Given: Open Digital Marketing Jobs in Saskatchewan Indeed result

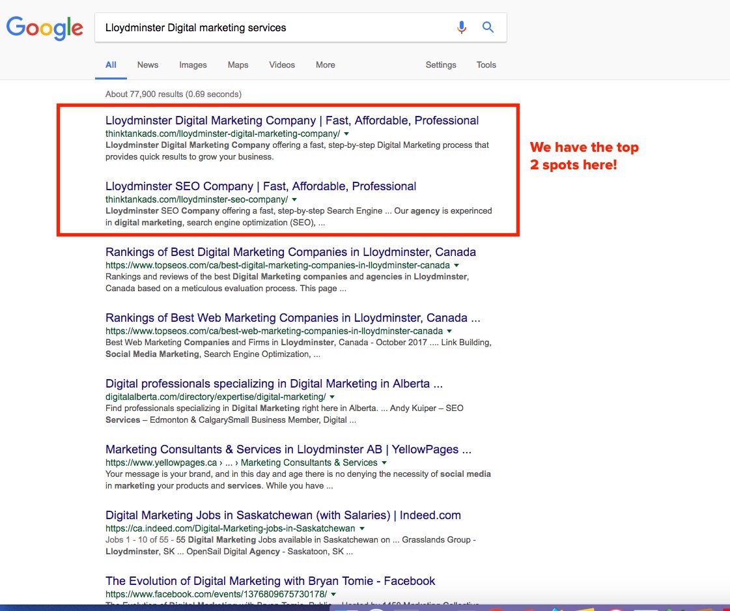Looking at the screenshot, I should click(x=283, y=515).
